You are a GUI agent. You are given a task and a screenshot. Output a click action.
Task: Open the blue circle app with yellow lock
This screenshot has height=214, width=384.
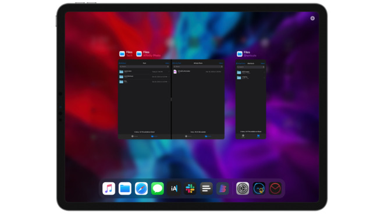pyautogui.click(x=259, y=188)
